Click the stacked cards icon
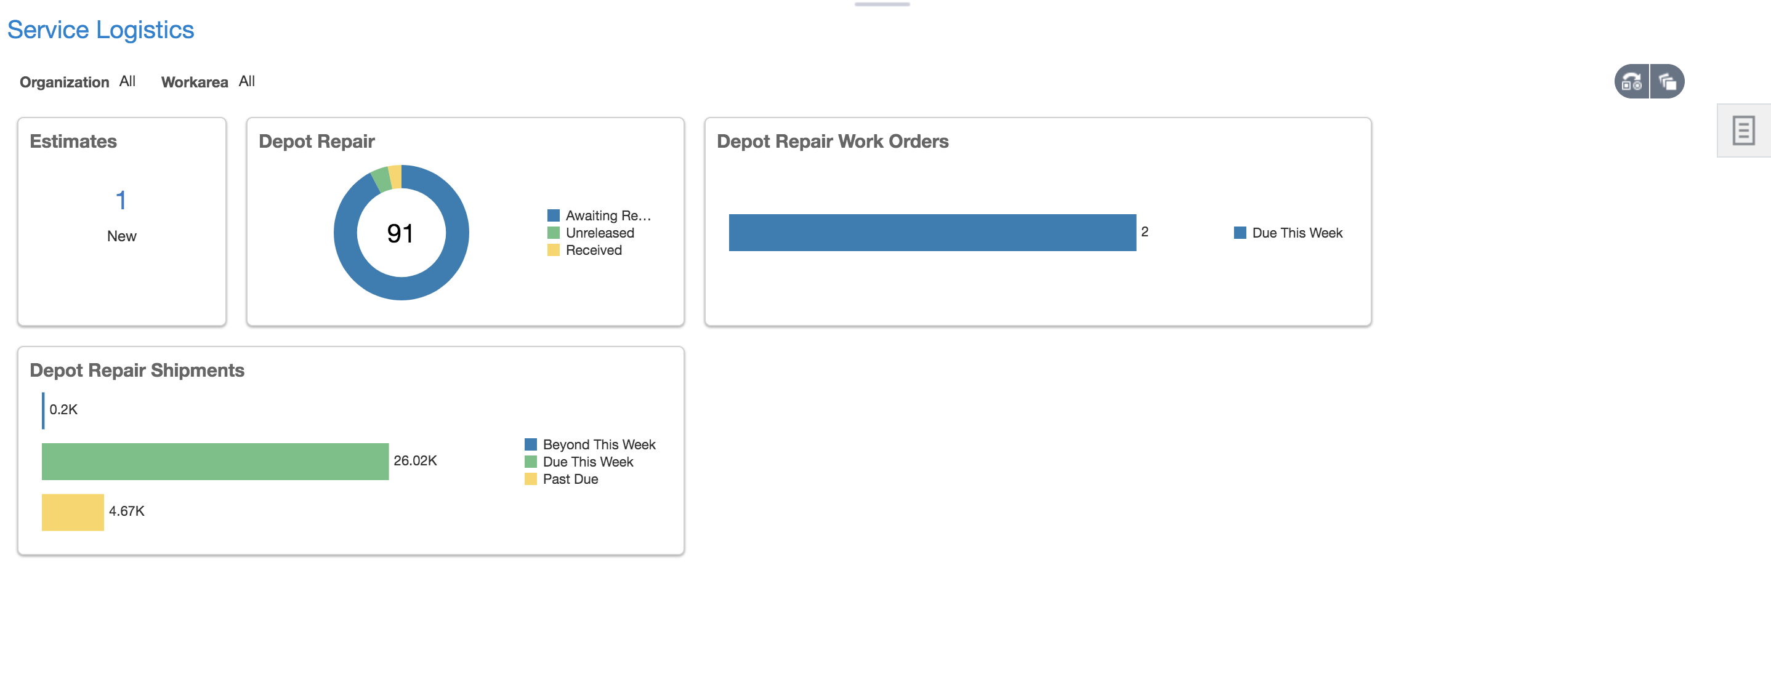The image size is (1771, 682). (x=1667, y=82)
